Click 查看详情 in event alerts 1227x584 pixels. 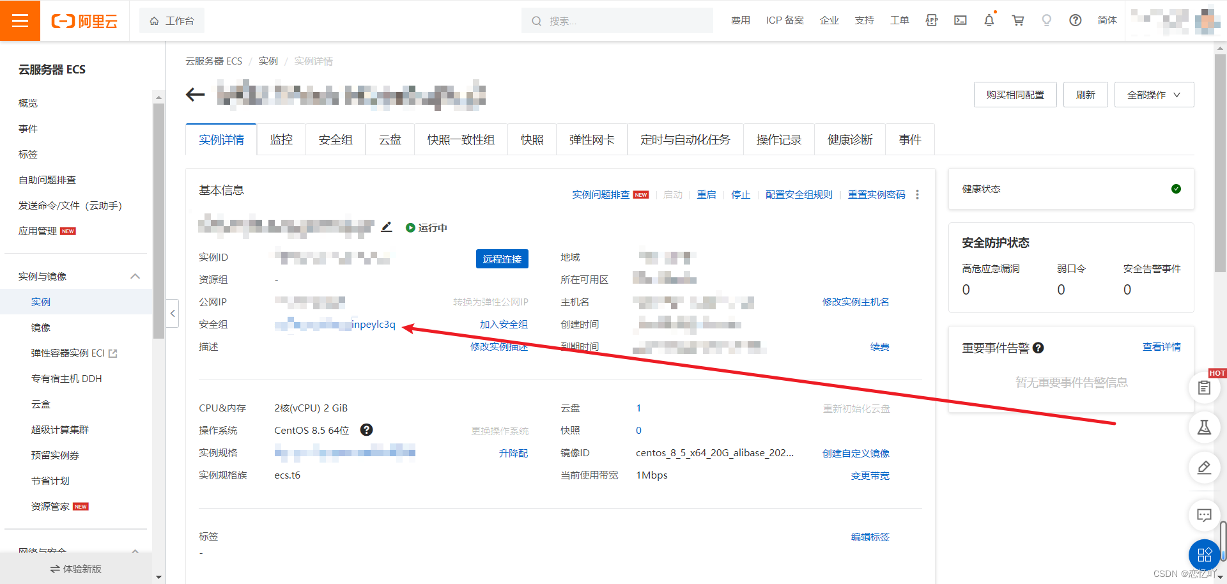point(1161,347)
